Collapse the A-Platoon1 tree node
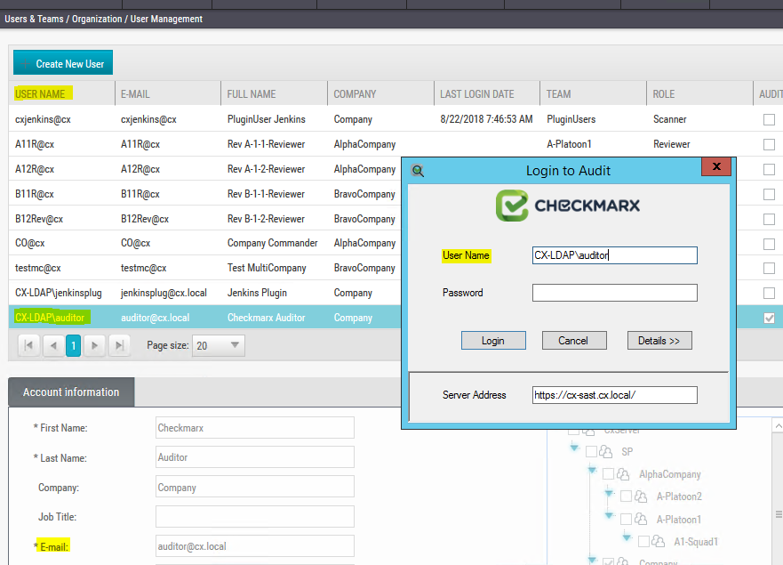The image size is (783, 565). 609,515
